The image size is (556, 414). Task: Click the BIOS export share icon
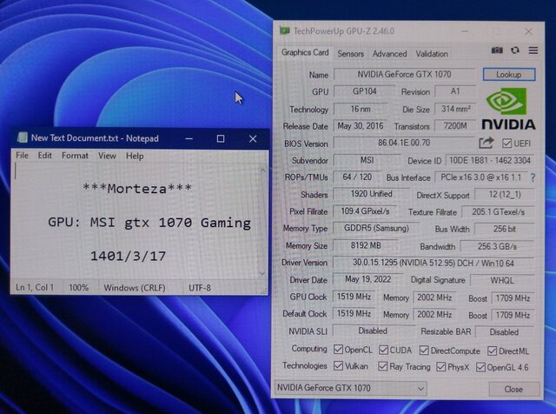click(486, 143)
